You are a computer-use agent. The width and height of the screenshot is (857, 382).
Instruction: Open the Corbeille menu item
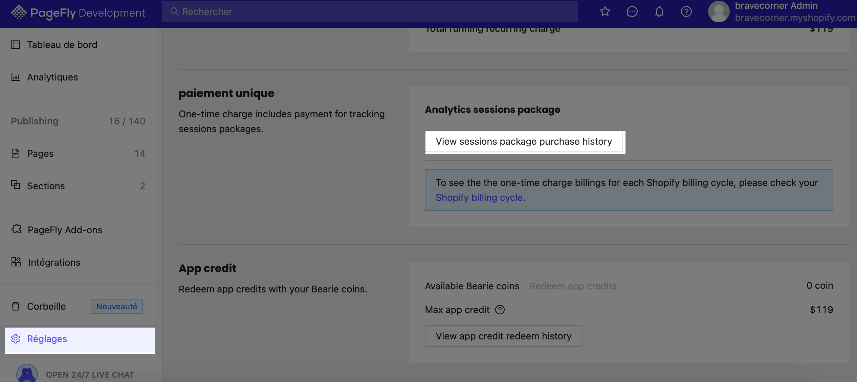click(79, 306)
